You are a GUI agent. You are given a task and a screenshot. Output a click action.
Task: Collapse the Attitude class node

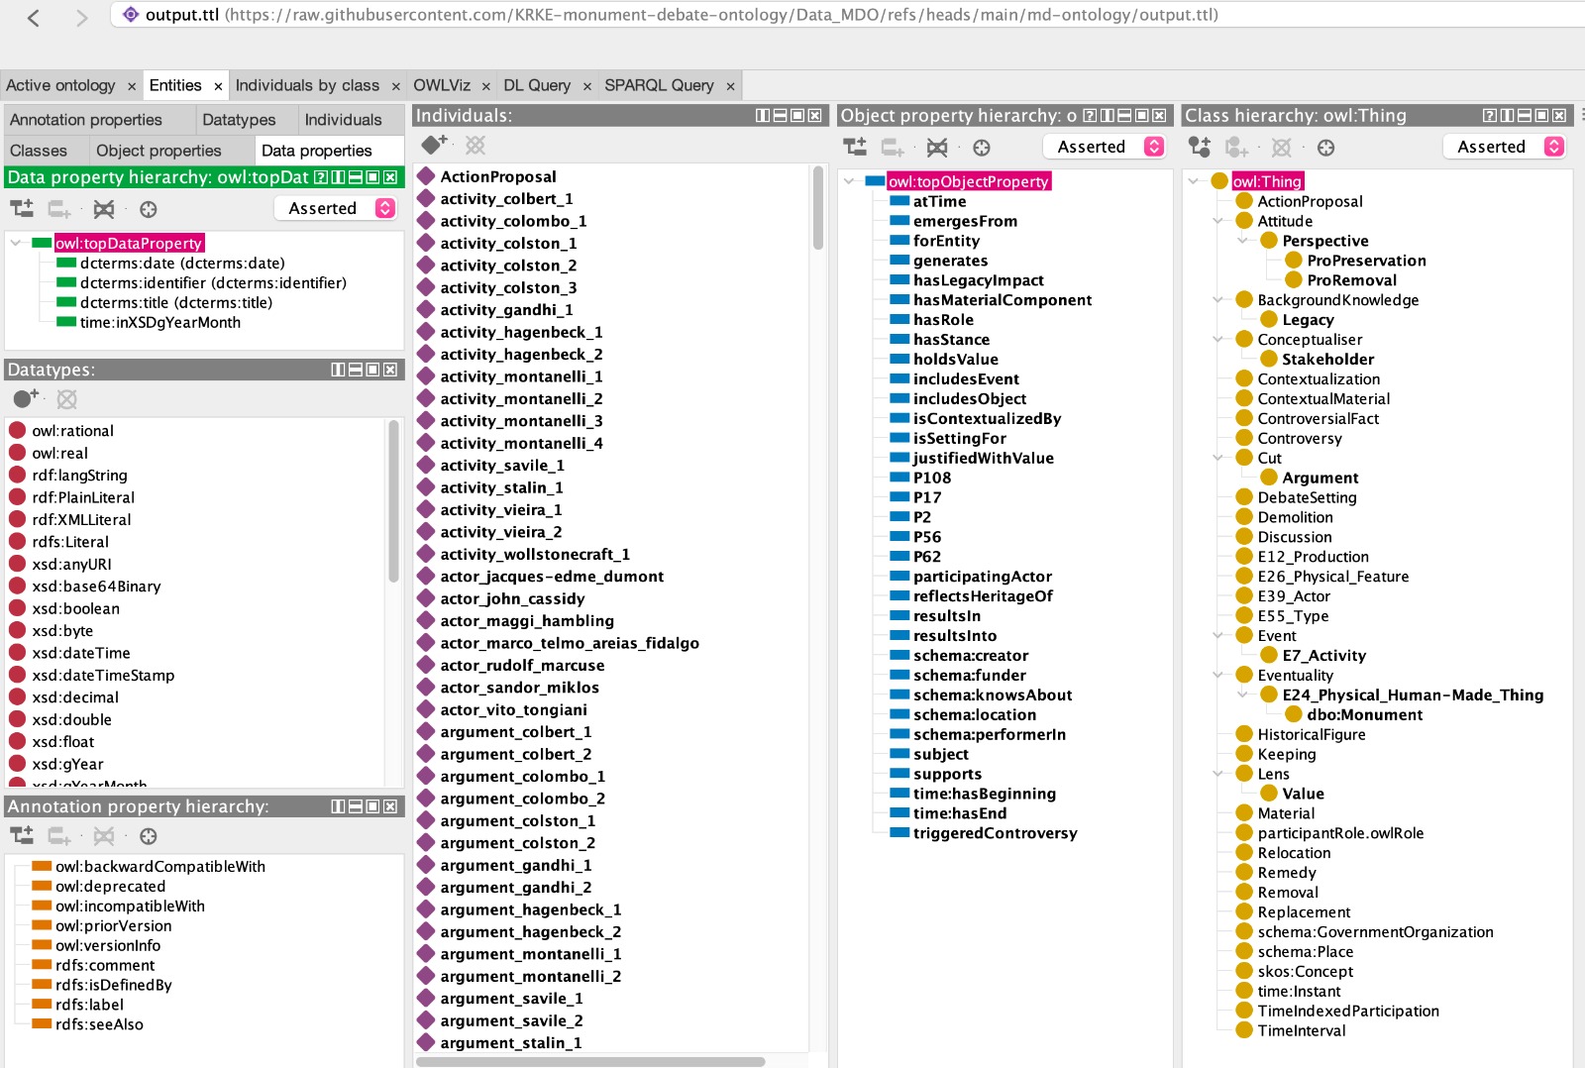[1218, 221]
